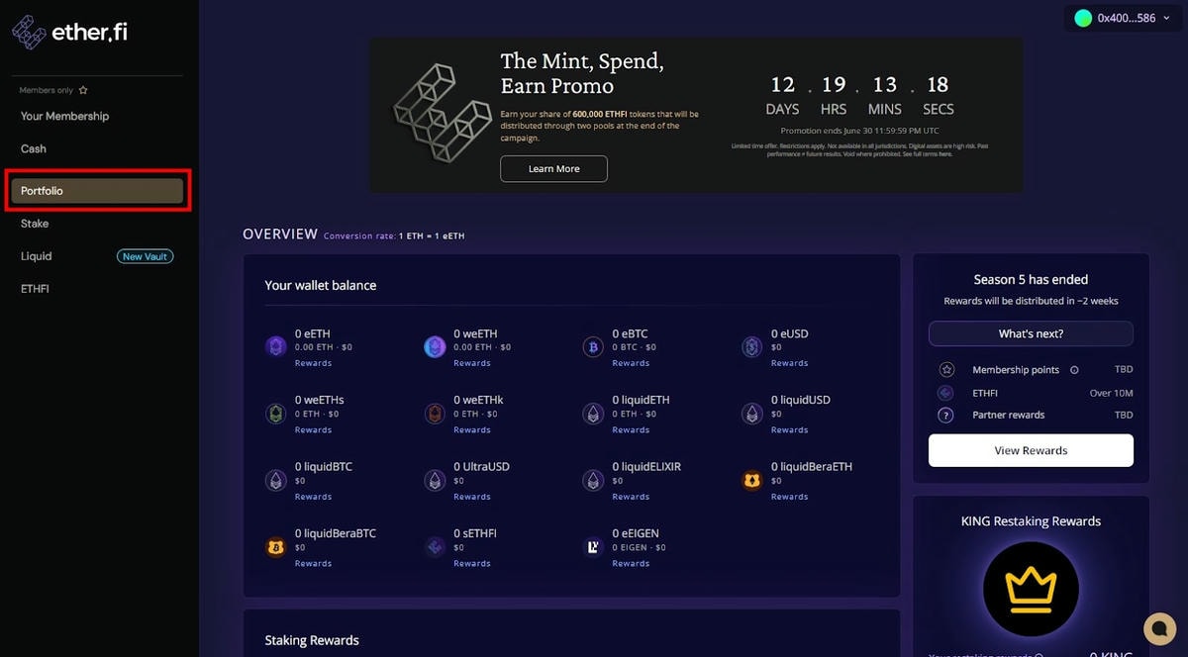Open the Liquid section with New Vault
1188x657 pixels.
tap(37, 256)
